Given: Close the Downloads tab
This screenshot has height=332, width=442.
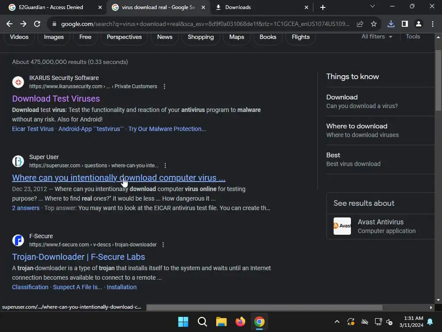Looking at the screenshot, I should point(306,7).
